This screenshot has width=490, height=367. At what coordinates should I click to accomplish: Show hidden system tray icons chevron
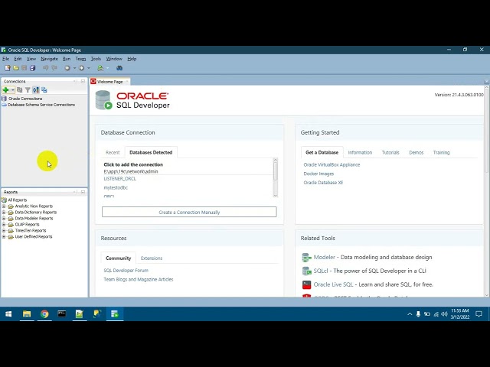click(410, 314)
